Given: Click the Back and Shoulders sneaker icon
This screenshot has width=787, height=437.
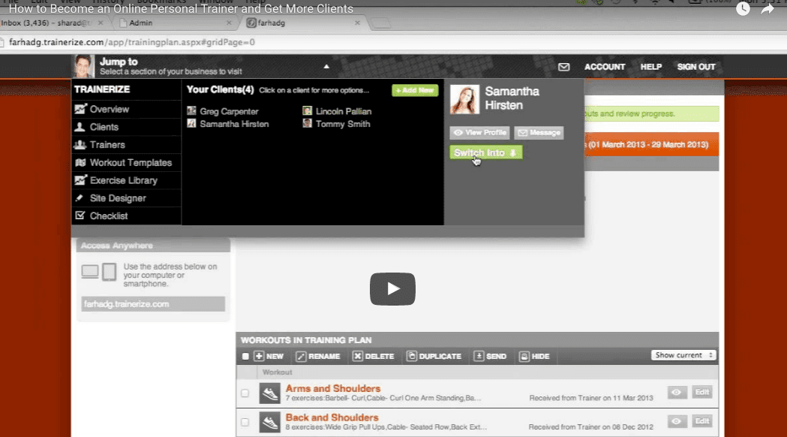Looking at the screenshot, I should pyautogui.click(x=269, y=423).
